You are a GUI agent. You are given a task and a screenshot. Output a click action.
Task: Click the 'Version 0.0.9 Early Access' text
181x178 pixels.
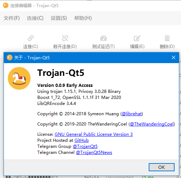[65, 85]
